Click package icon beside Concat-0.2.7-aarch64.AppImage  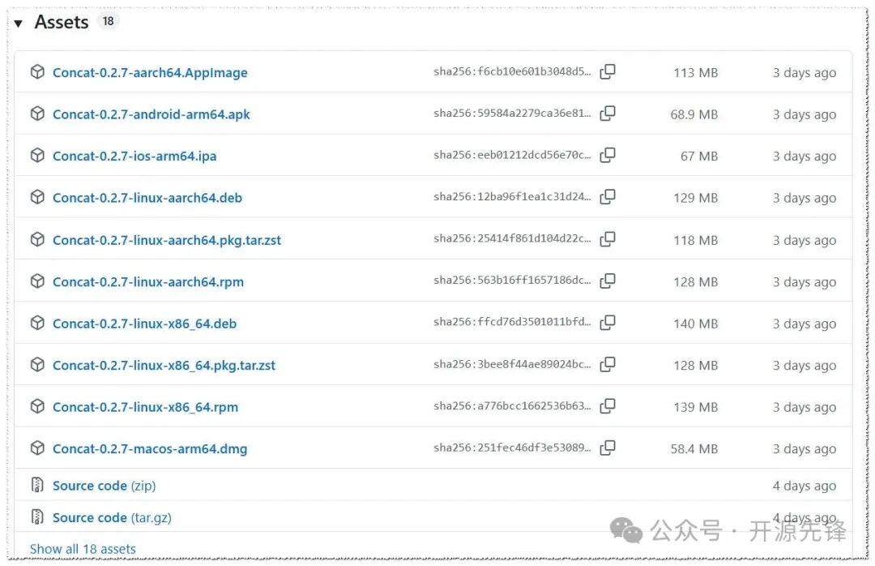click(37, 72)
